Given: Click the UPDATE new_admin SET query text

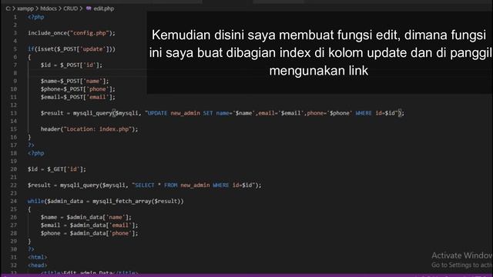Looking at the screenshot, I should (x=273, y=113).
